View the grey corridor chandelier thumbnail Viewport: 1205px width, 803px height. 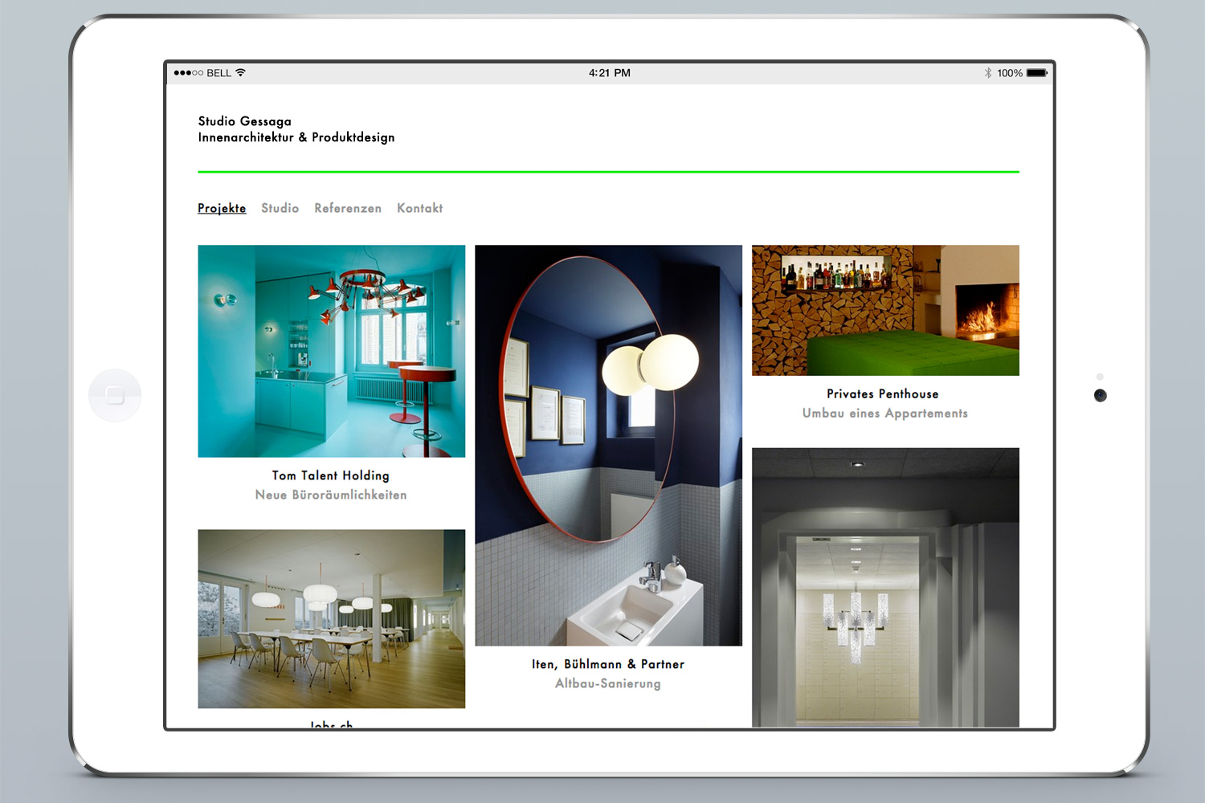point(885,588)
